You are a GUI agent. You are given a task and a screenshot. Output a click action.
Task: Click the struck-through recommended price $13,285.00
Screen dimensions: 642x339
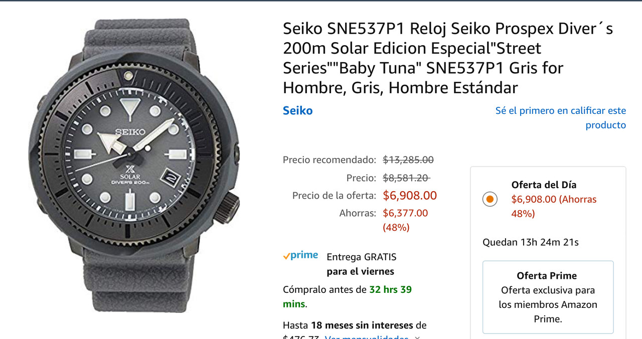[x=408, y=160]
